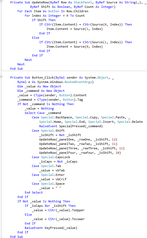The image size is (147, 238).
Task: Click 'Special.Insert' case value
Action: pyautogui.click(x=101, y=122)
